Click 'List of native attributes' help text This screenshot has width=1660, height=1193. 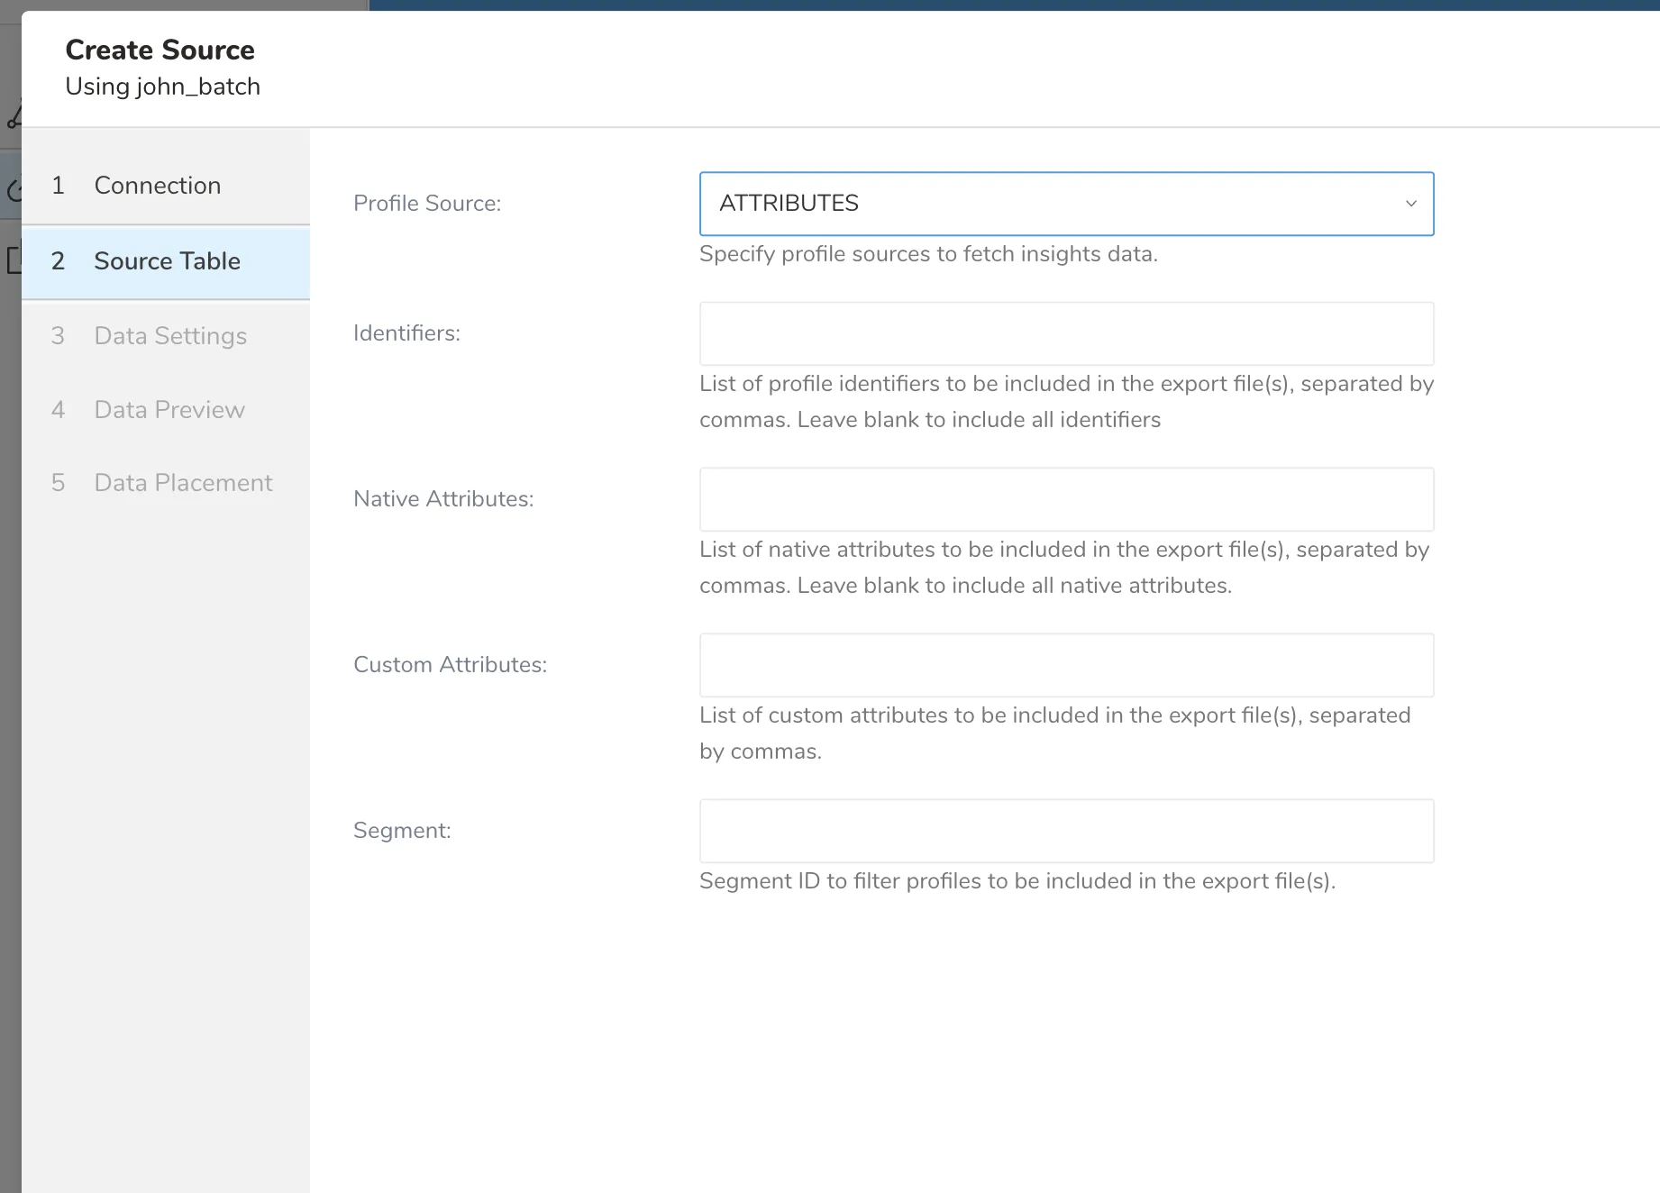(x=1064, y=568)
